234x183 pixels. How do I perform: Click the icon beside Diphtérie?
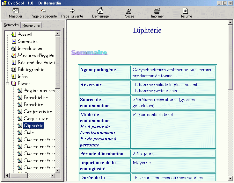[20, 125]
